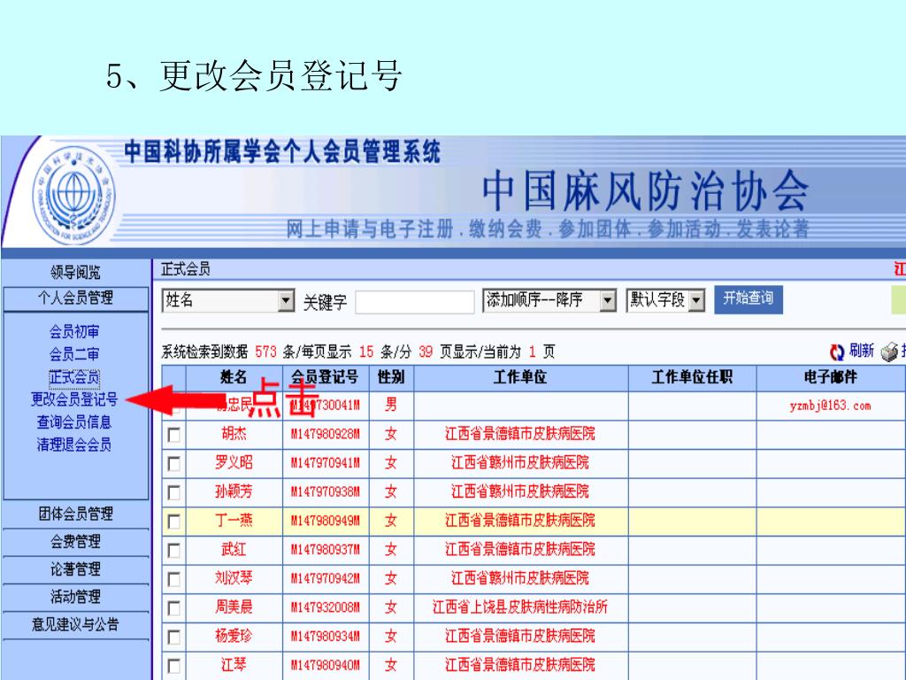Click member name 刘汉琴

[234, 578]
